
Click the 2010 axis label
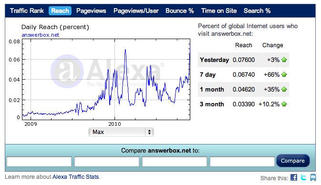[114, 124]
